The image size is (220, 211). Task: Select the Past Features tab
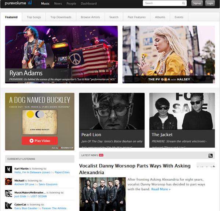tap(137, 17)
